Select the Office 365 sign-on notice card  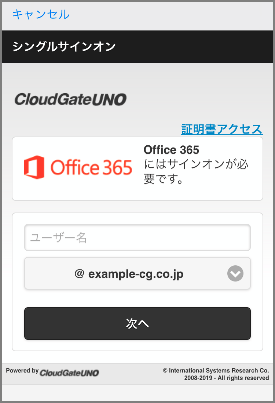pyautogui.click(x=137, y=168)
